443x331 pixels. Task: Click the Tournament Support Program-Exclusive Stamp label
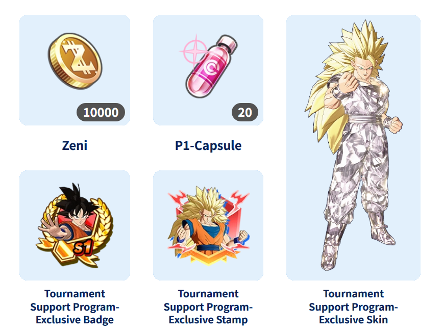pyautogui.click(x=208, y=307)
